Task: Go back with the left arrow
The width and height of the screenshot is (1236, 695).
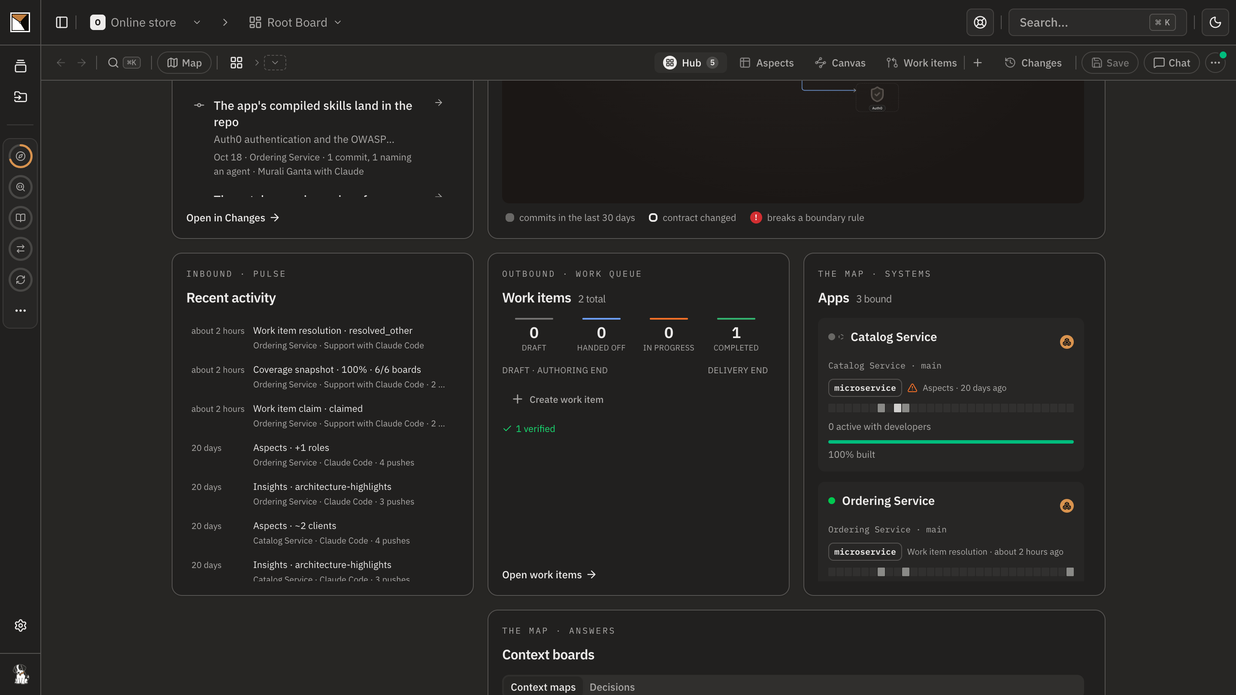Action: (61, 63)
